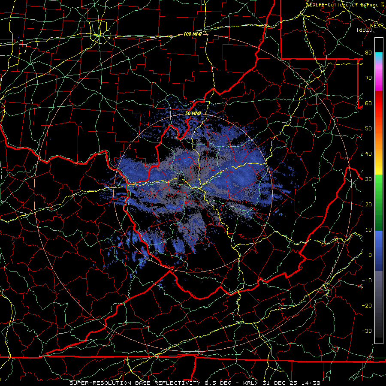Click the green segment of the reflectivity color bar

(x=379, y=202)
